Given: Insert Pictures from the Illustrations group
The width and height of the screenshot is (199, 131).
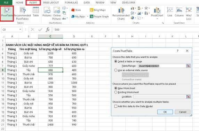Looking at the screenshot, I should point(47,12).
